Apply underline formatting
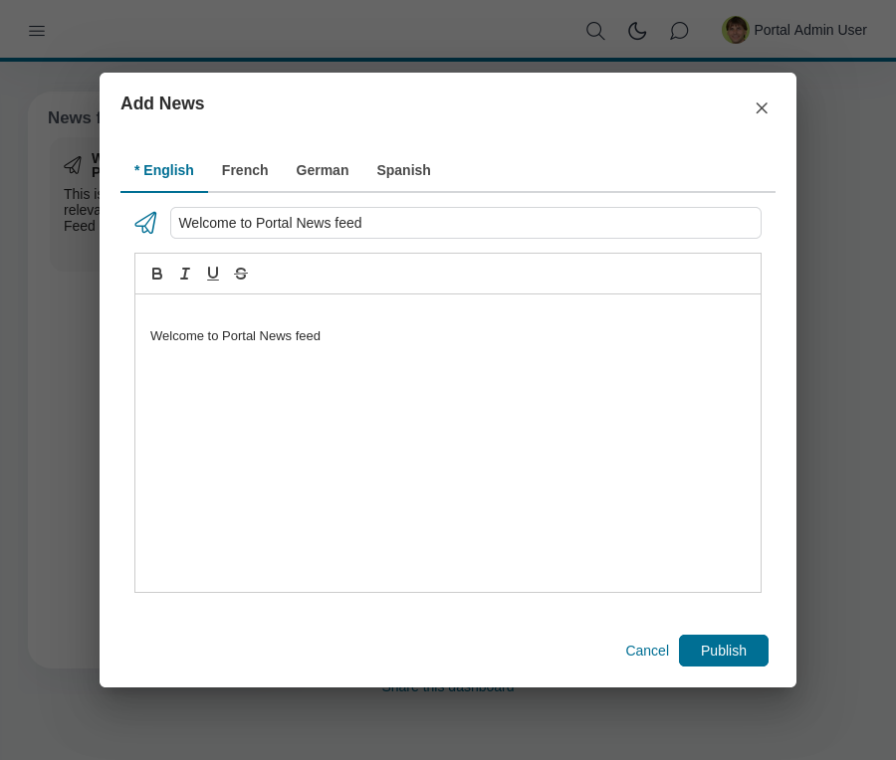The width and height of the screenshot is (896, 760). 212,274
